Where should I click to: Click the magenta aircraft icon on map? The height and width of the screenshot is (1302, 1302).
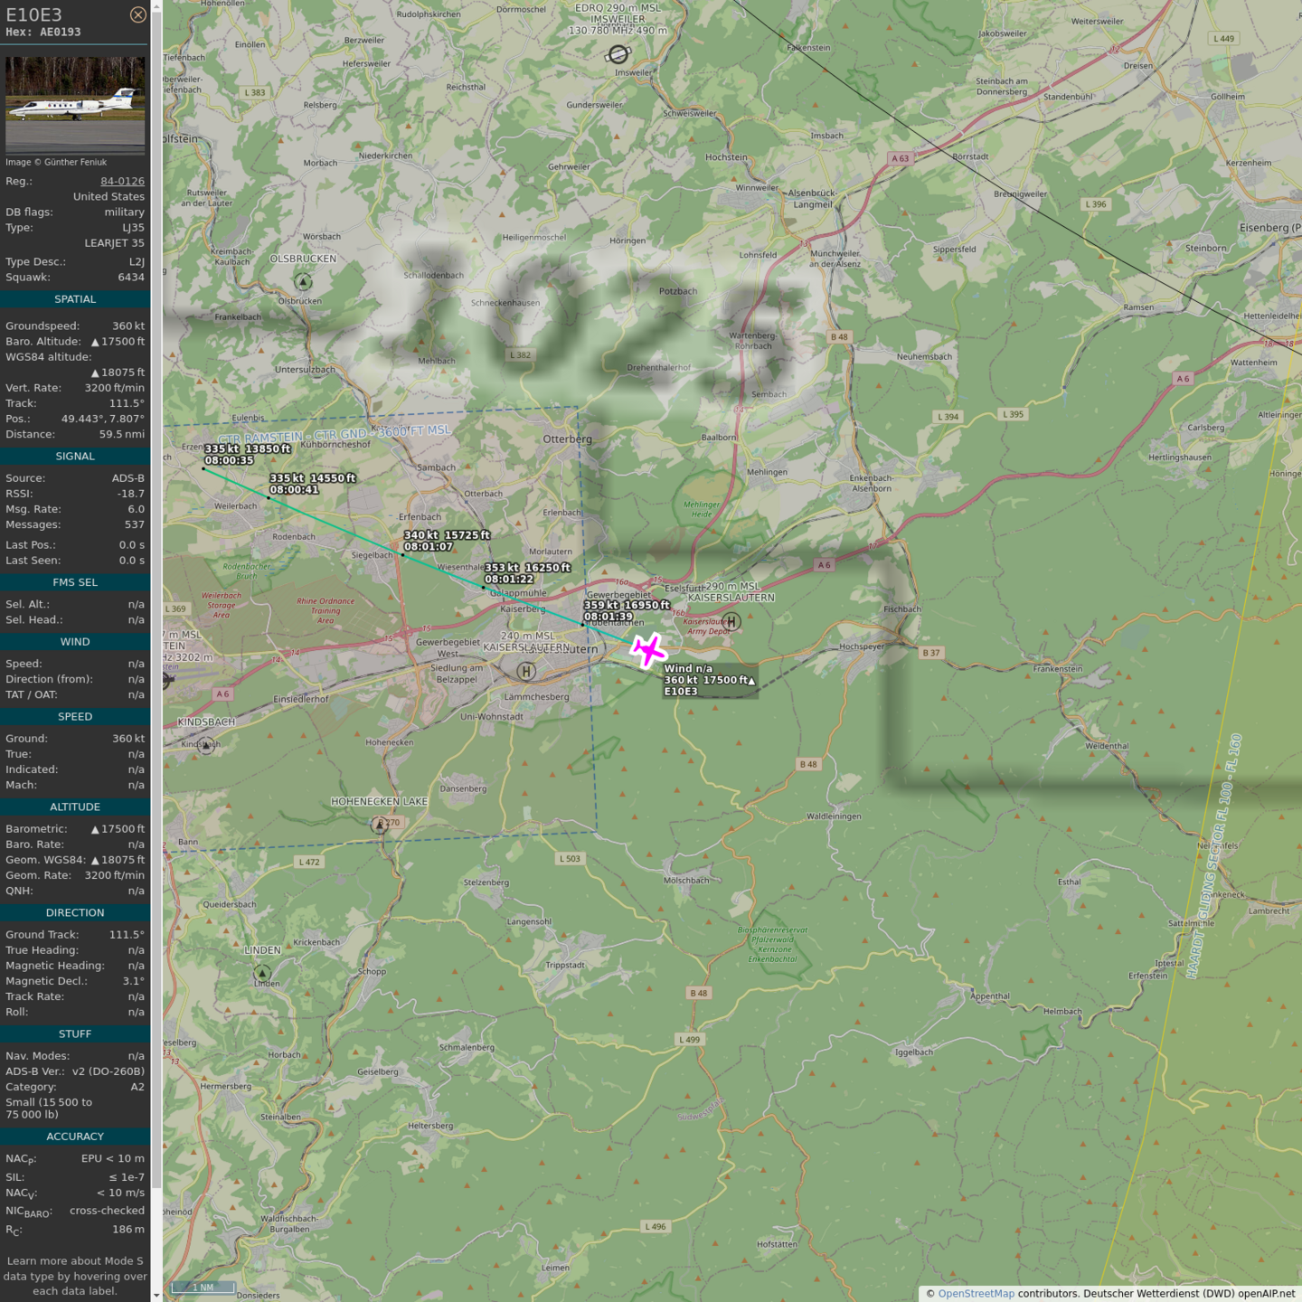(647, 650)
